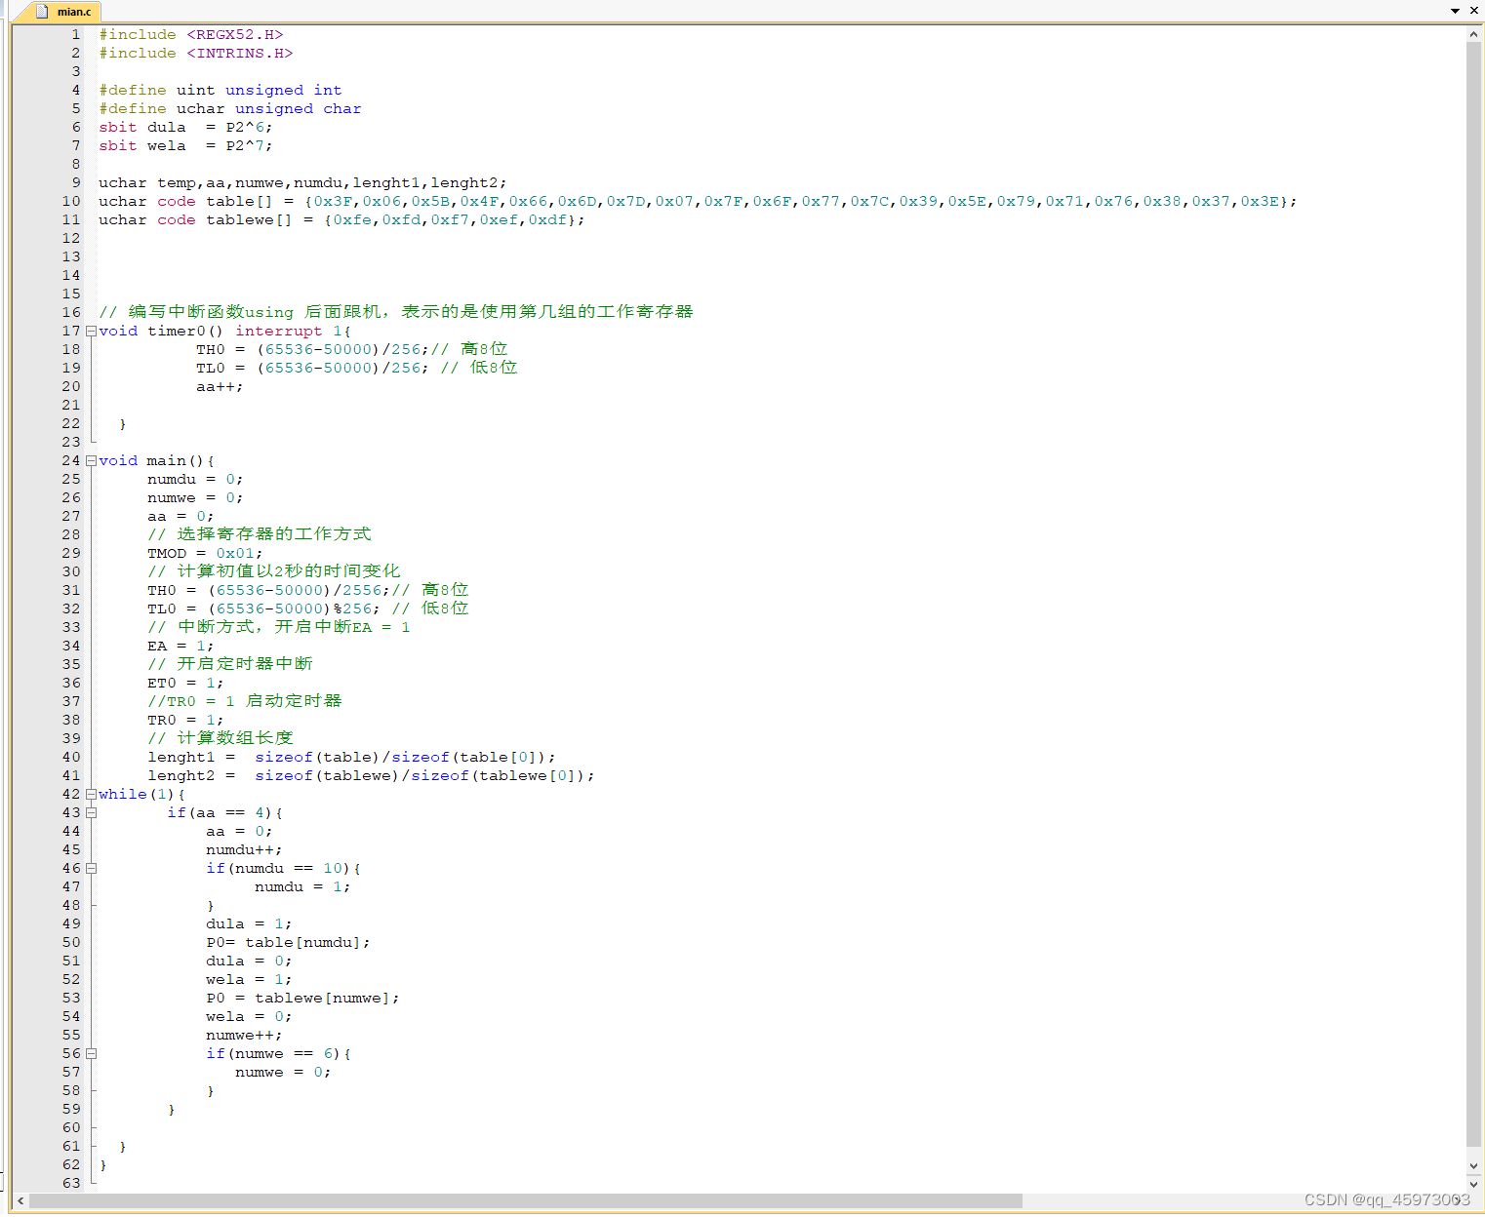Click the hex value 0x3F in table
Screen dimensions: 1485x1217
(x=333, y=201)
